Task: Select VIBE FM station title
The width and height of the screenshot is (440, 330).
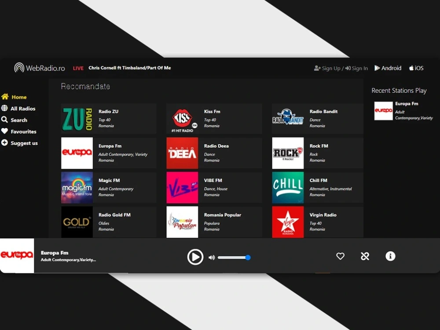Action: (x=213, y=180)
